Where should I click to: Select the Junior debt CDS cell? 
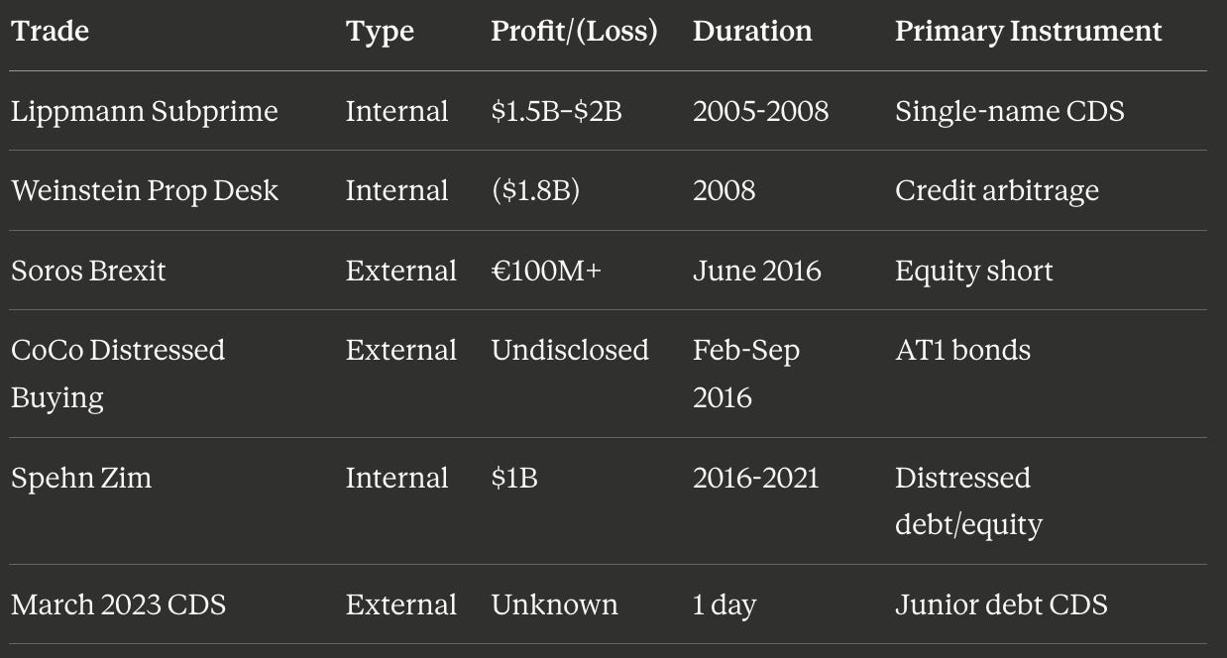coord(1001,604)
